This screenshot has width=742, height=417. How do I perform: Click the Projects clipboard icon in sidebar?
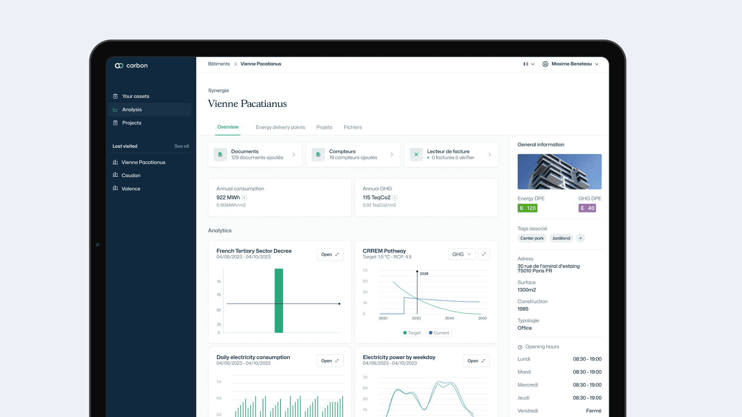[x=115, y=123]
